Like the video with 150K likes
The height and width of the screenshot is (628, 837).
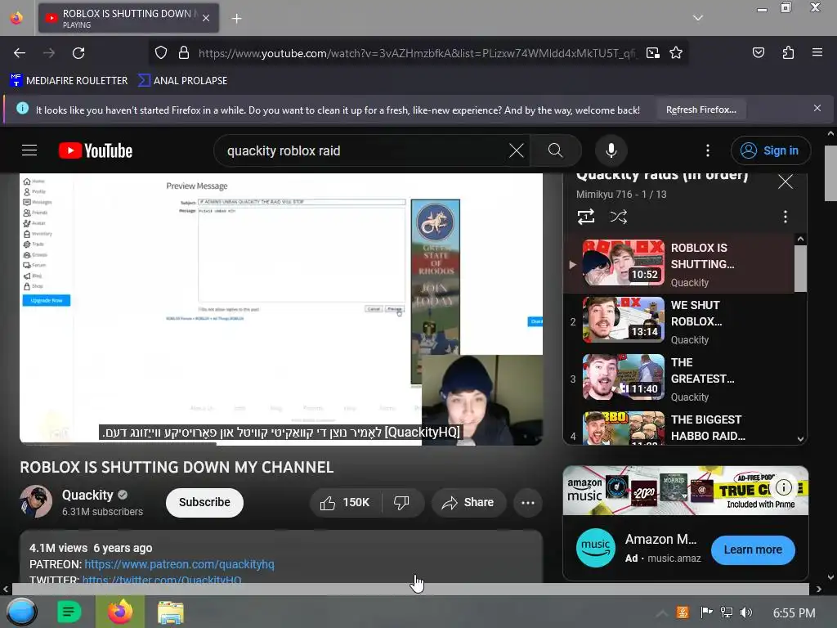coord(345,503)
